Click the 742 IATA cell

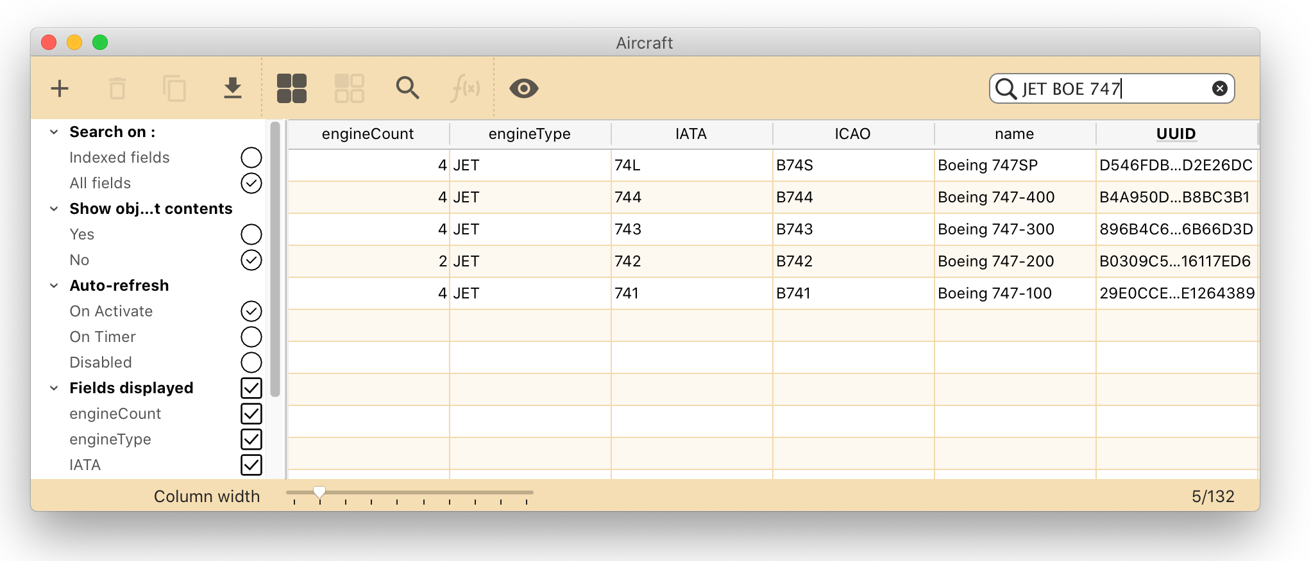tap(691, 261)
